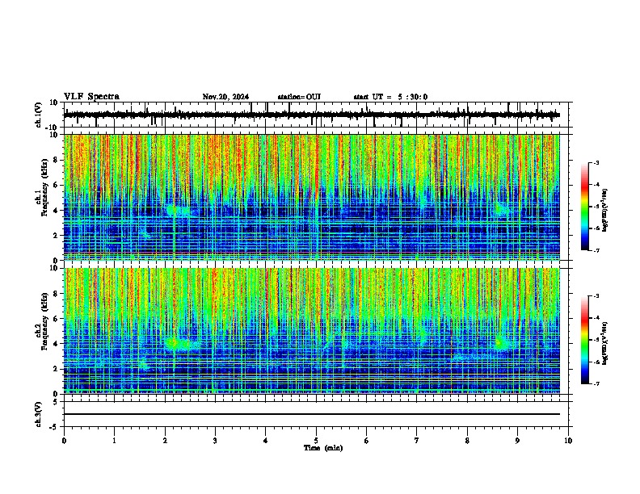
Task: Click time-axis tick label "2" below ch.3
Action: click(165, 441)
